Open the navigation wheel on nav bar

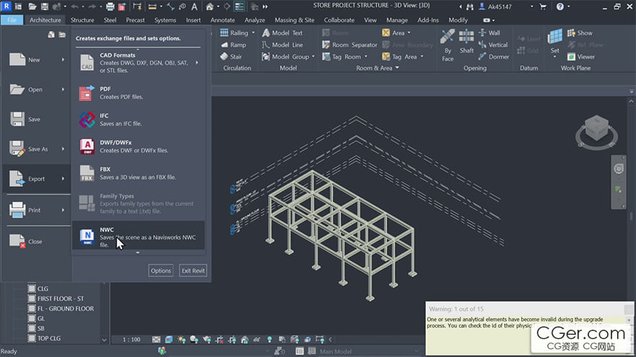tap(619, 169)
